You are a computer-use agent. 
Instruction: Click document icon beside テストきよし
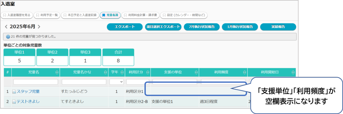[14, 102]
